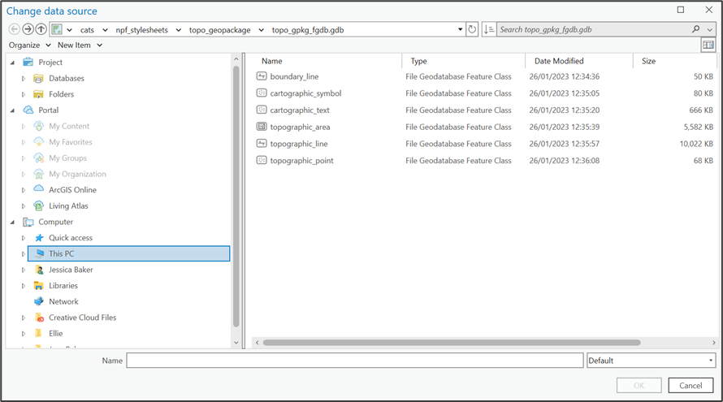The image size is (723, 402).
Task: Click the Name input field
Action: tap(354, 361)
